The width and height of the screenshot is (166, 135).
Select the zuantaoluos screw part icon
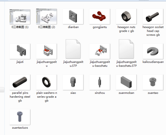(20, 117)
